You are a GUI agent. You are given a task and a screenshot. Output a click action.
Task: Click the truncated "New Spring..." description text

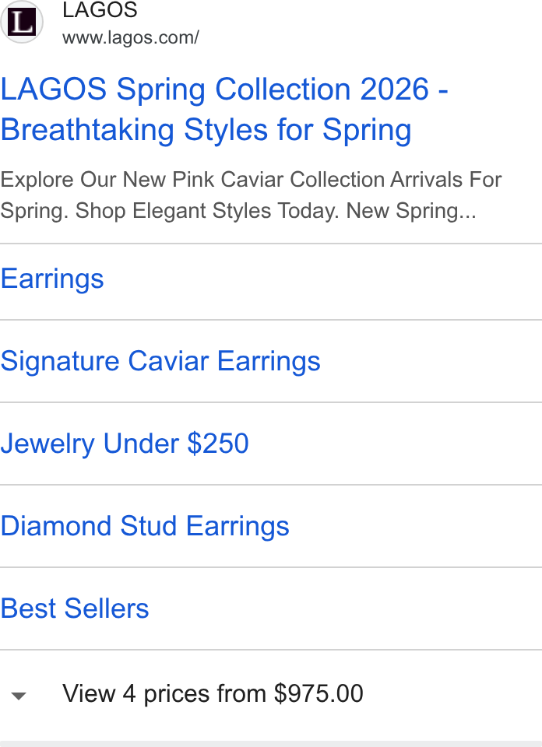click(411, 211)
